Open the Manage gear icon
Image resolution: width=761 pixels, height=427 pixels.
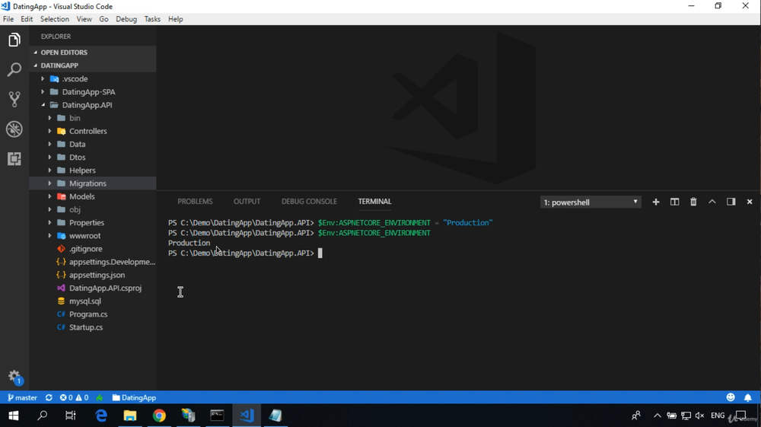14,377
